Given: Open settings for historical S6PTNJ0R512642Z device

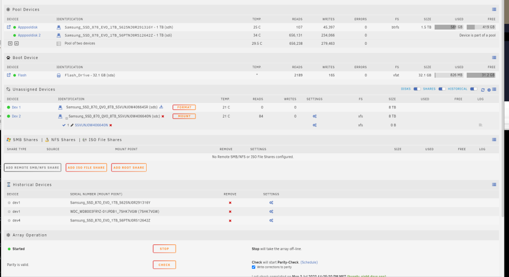Looking at the screenshot, I should (x=271, y=220).
